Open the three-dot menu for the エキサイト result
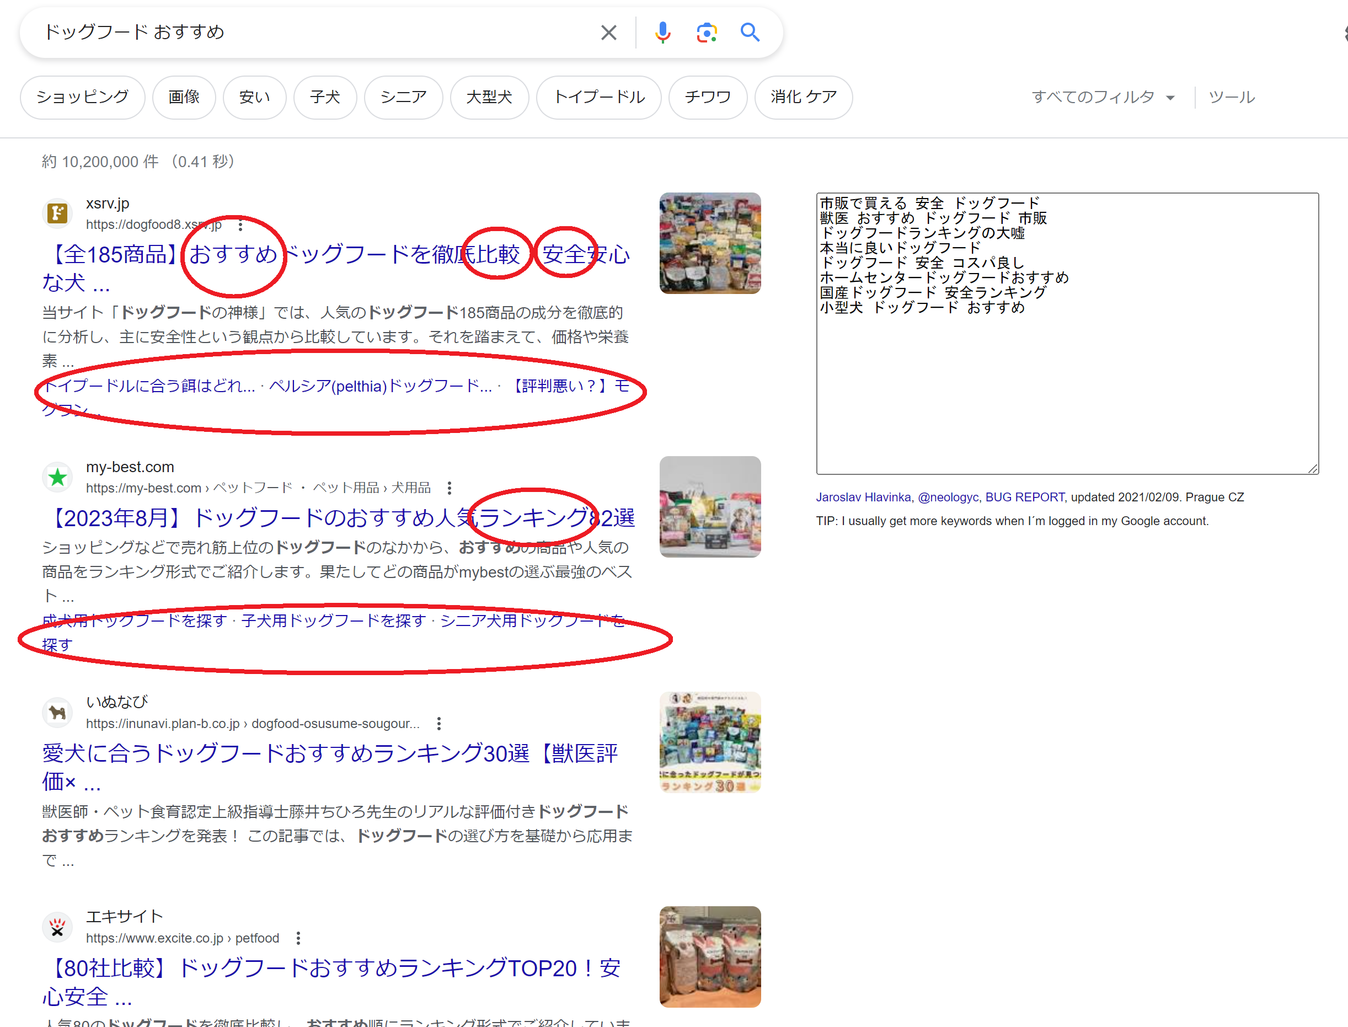Viewport: 1348px width, 1027px height. pyautogui.click(x=298, y=938)
